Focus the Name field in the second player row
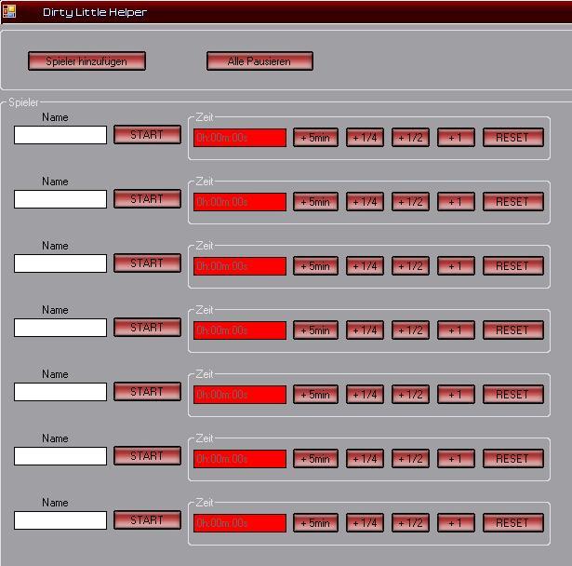Viewport: 572px width, 566px height. click(60, 199)
